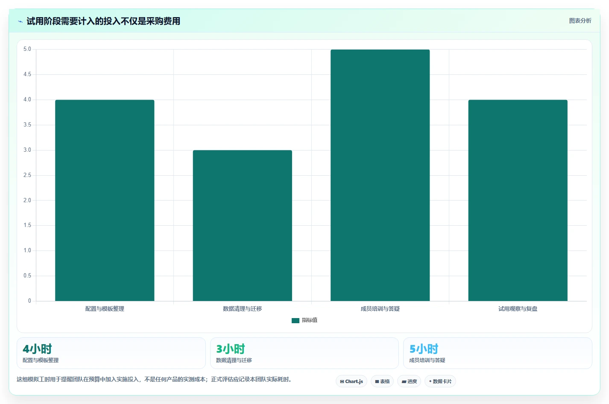Click x-axis label 配置与模板整理
609x404 pixels.
(105, 309)
